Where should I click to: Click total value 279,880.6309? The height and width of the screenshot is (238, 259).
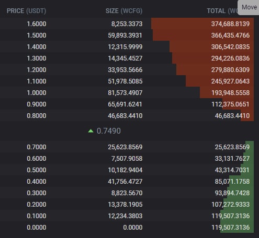pyautogui.click(x=230, y=70)
